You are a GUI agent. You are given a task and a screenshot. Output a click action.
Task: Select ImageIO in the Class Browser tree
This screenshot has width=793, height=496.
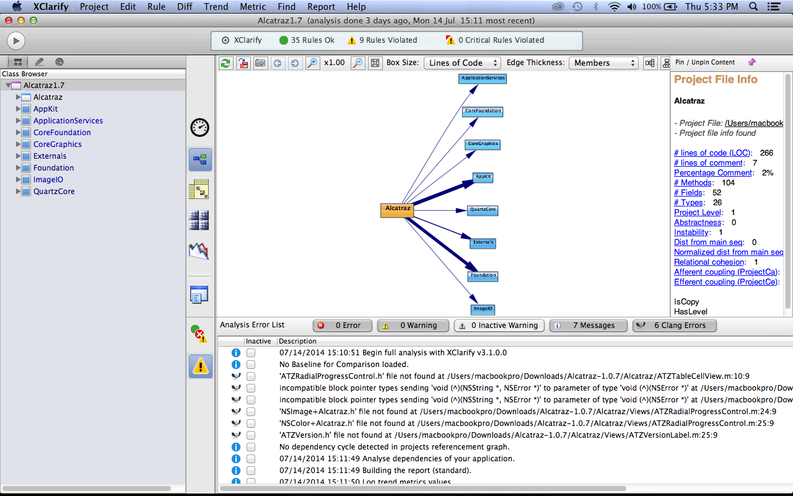(48, 180)
